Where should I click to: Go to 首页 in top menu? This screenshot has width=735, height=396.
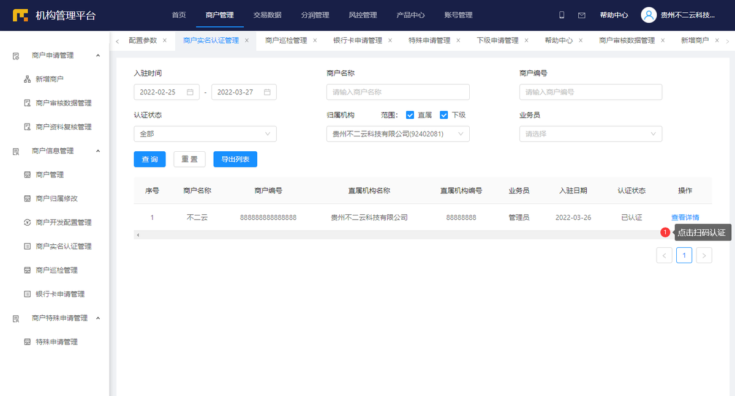pos(179,15)
